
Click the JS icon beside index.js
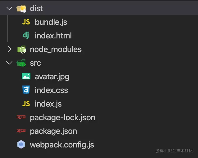[x=26, y=104]
